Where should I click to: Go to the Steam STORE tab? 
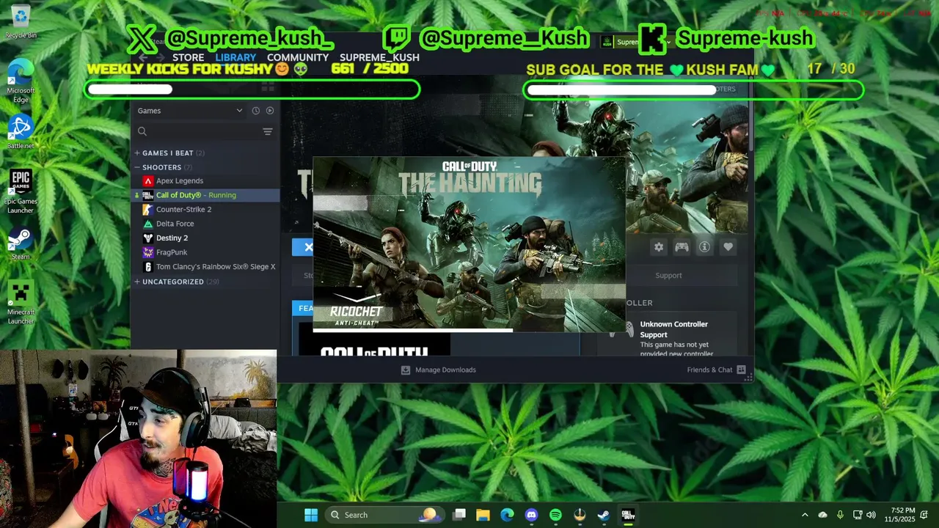(189, 57)
